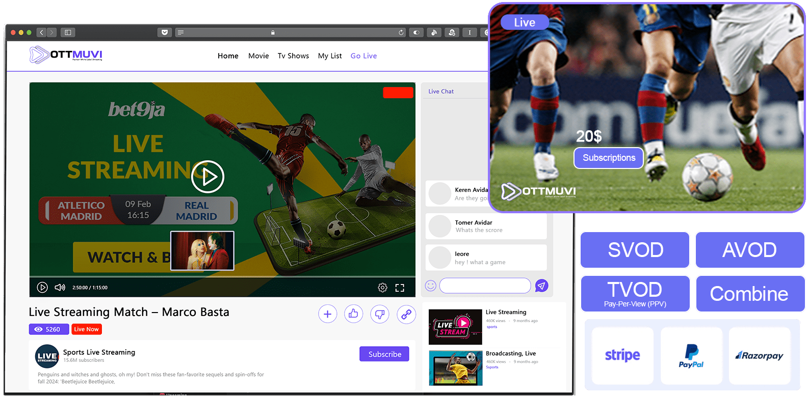The width and height of the screenshot is (808, 397).
Task: Click Keren Avida's chat avatar
Action: [x=439, y=194]
